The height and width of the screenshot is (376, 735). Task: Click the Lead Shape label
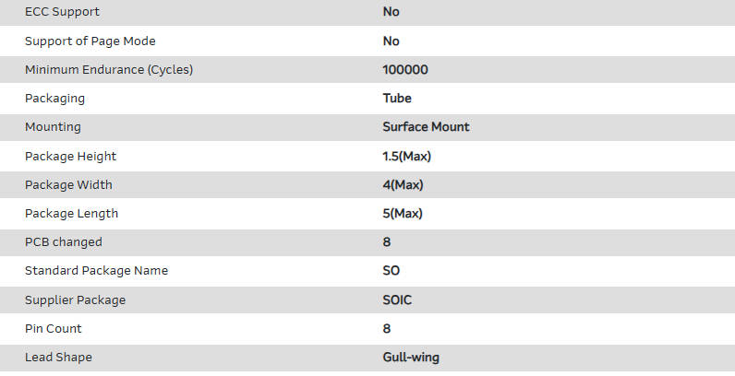(58, 357)
